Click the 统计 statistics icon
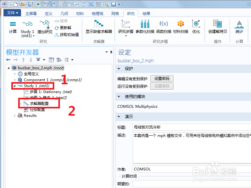Image resolution: width=251 pixels, height=188 pixels. [239, 27]
